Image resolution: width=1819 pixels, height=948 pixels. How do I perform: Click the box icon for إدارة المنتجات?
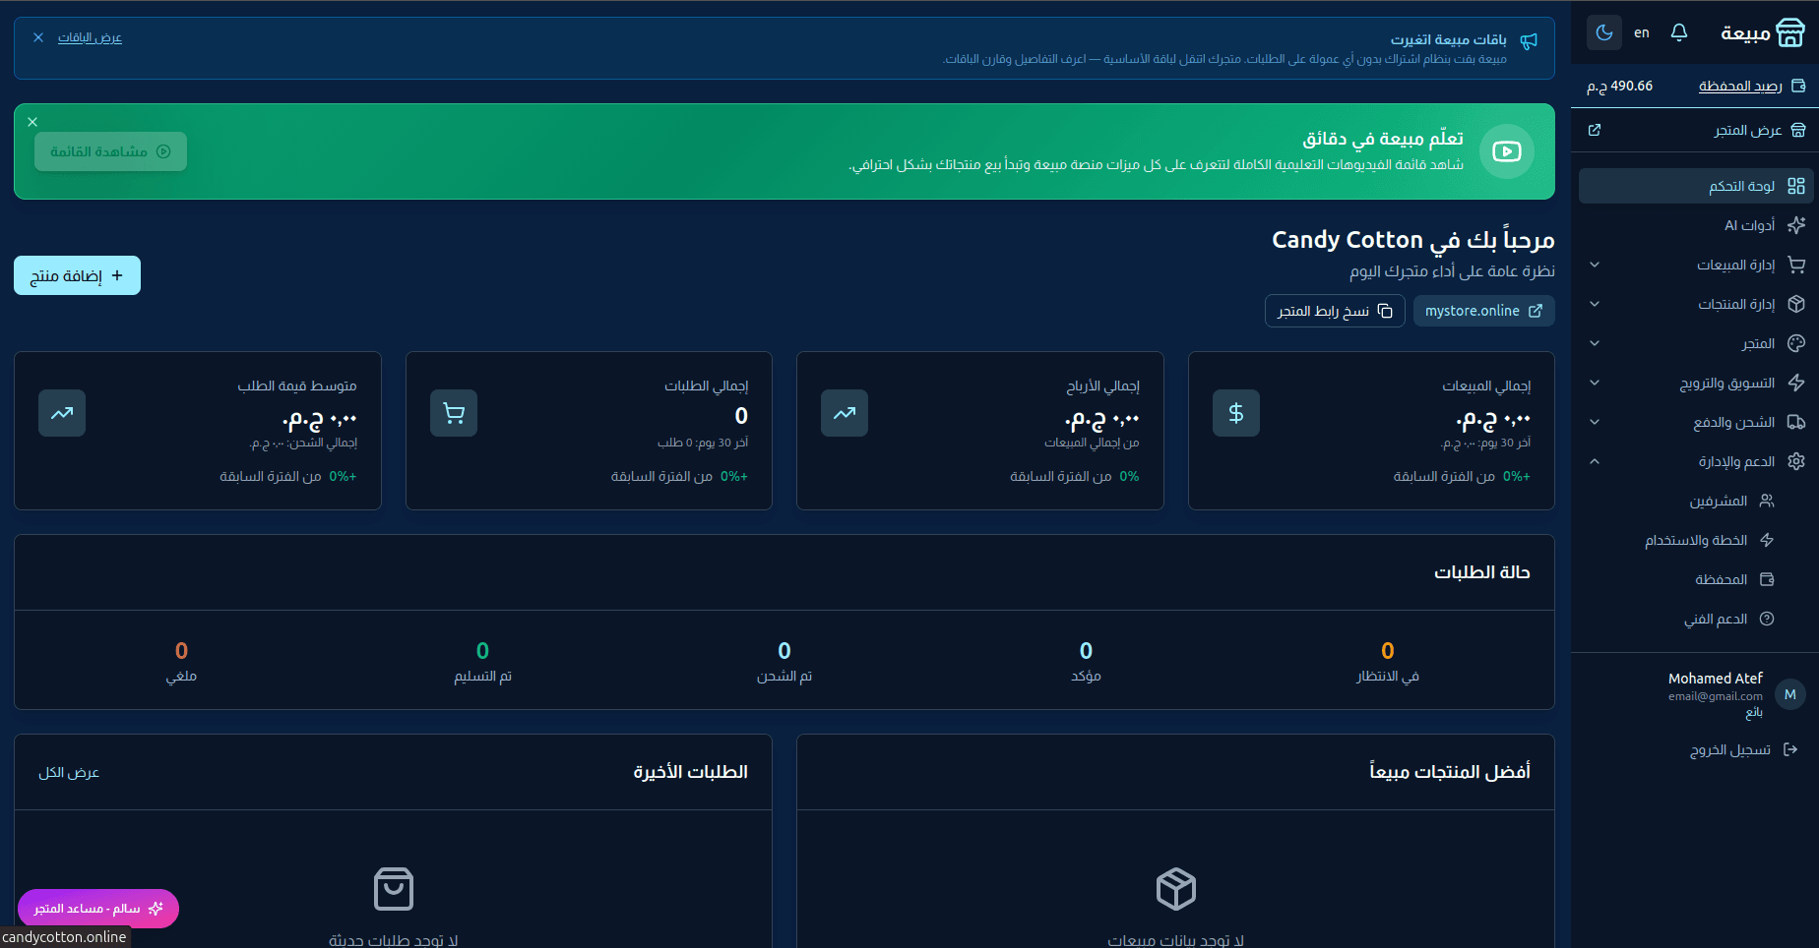pos(1796,304)
